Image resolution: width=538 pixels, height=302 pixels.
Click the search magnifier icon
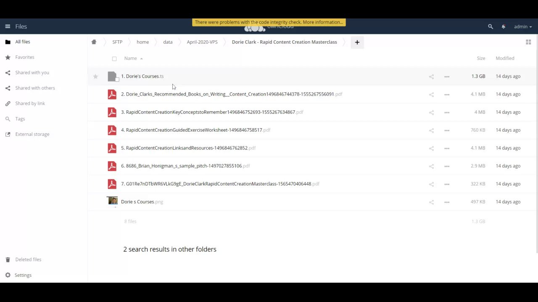pyautogui.click(x=491, y=26)
